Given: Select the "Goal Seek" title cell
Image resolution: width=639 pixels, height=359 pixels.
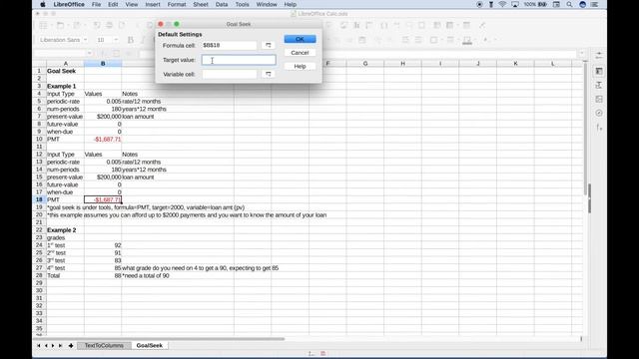Looking at the screenshot, I should 65,71.
